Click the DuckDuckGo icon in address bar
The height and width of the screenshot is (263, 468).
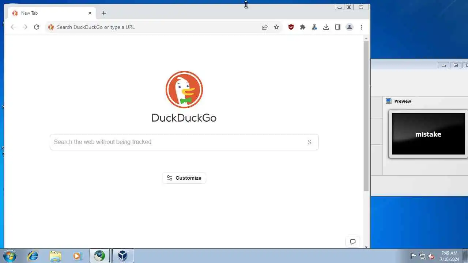51,27
